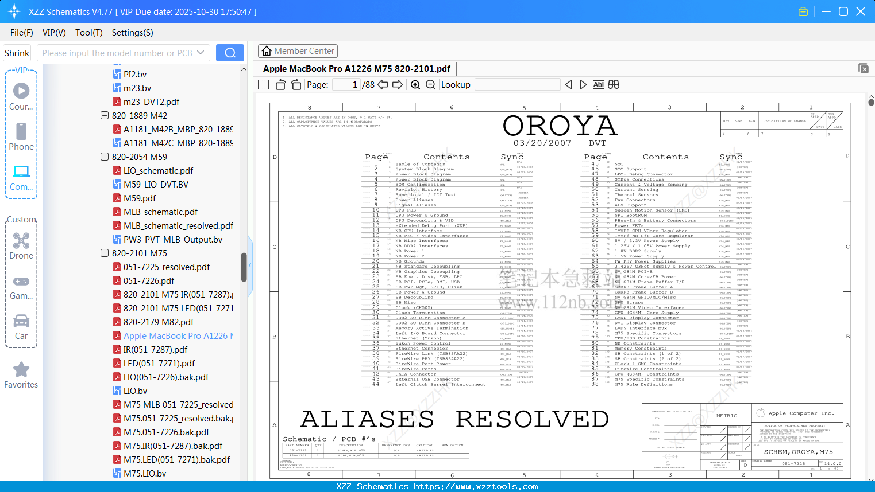Image resolution: width=875 pixels, height=492 pixels.
Task: Jump to previous Lookup result
Action: [568, 85]
